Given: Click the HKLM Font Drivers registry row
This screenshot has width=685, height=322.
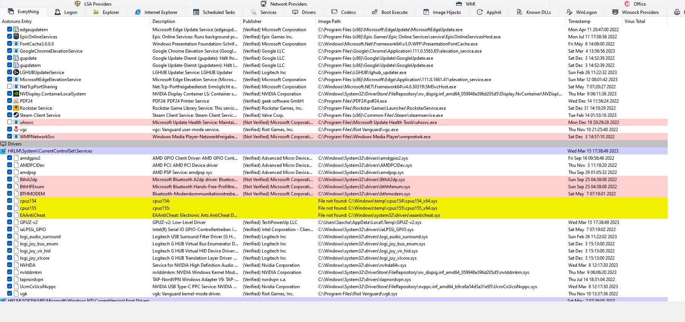Looking at the screenshot, I should 334,300.
